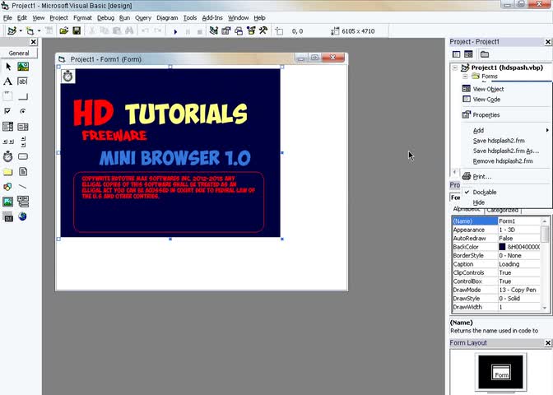Pick the OLE container tool
Image resolution: width=553 pixels, height=395 pixels.
pyautogui.click(x=8, y=216)
